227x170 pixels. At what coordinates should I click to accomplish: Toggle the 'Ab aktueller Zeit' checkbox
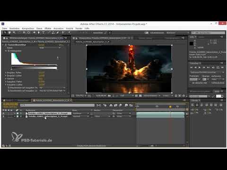tap(191, 83)
